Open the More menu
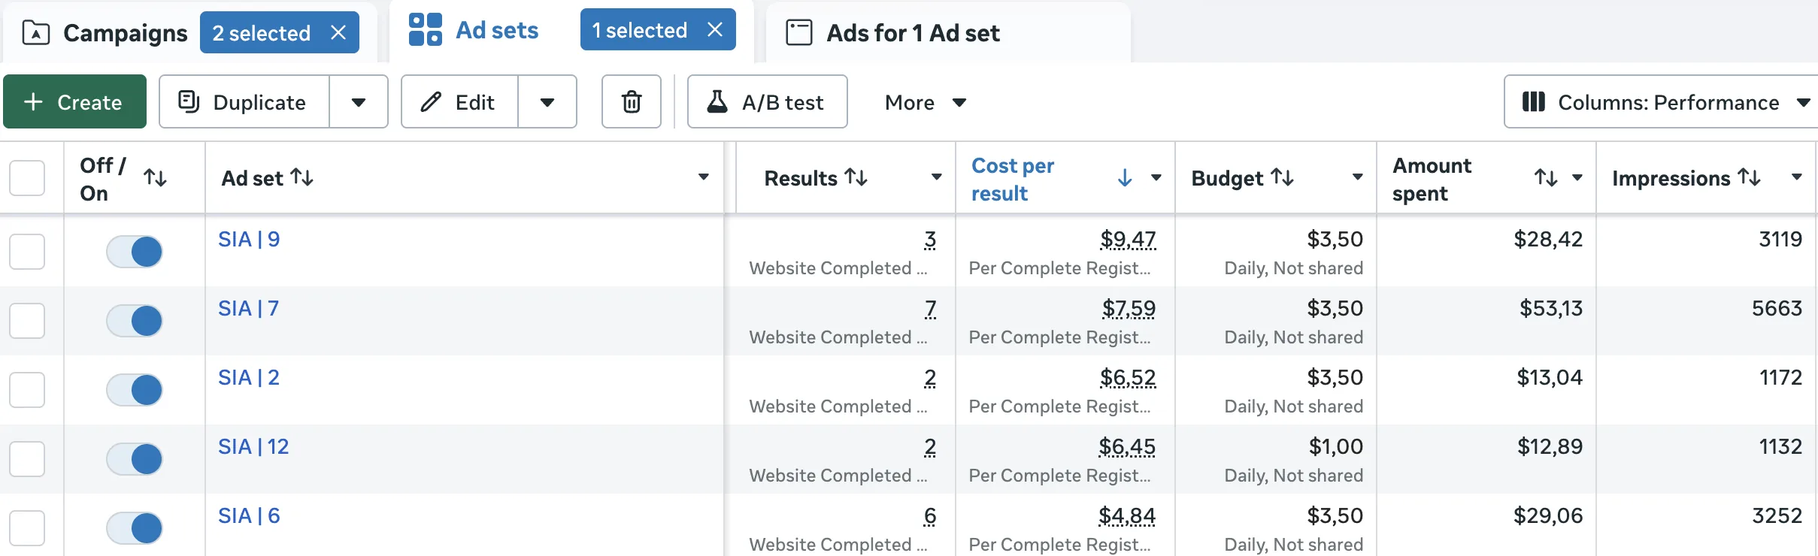The width and height of the screenshot is (1818, 556). pos(926,102)
